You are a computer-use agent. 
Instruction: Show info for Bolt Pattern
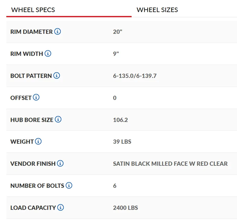57,75
